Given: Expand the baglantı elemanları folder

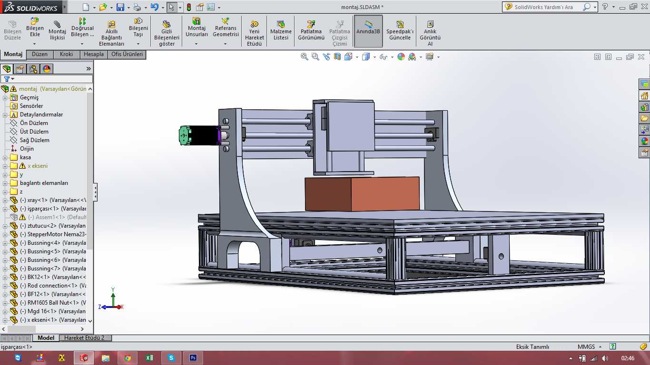Looking at the screenshot, I should point(5,183).
